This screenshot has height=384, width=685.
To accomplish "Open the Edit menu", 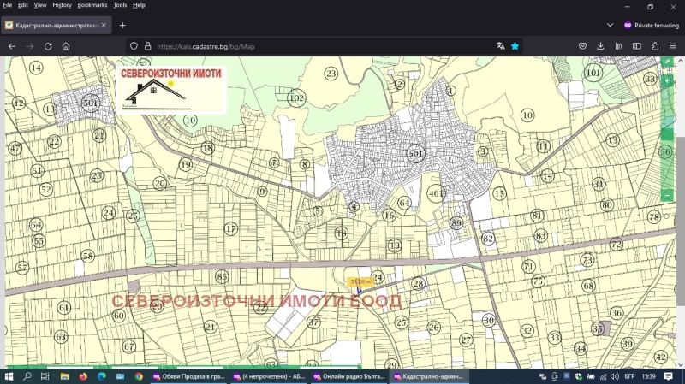I will [x=23, y=5].
